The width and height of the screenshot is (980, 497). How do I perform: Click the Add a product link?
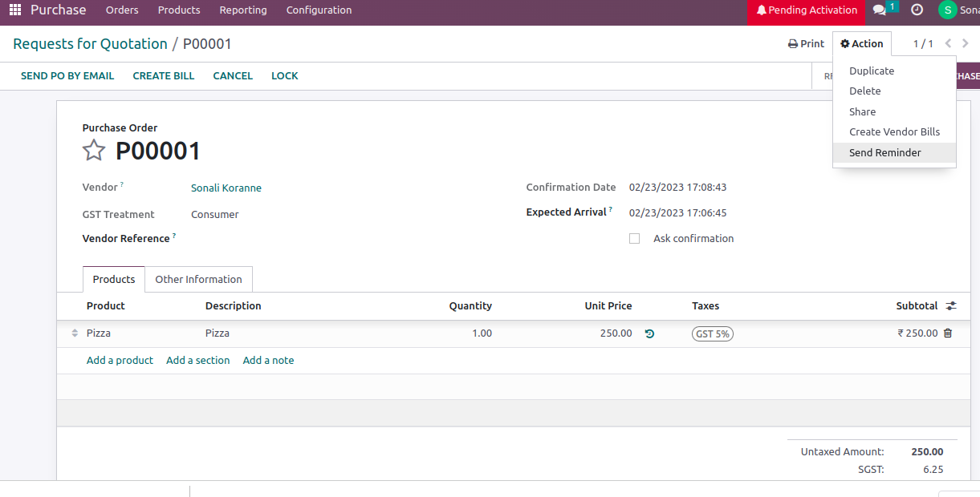120,361
